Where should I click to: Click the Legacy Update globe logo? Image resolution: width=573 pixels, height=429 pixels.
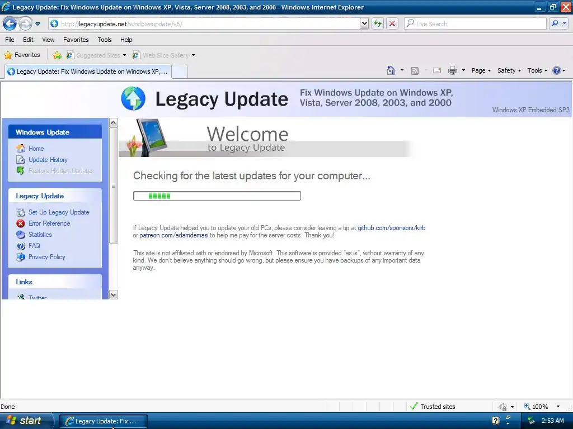click(133, 98)
